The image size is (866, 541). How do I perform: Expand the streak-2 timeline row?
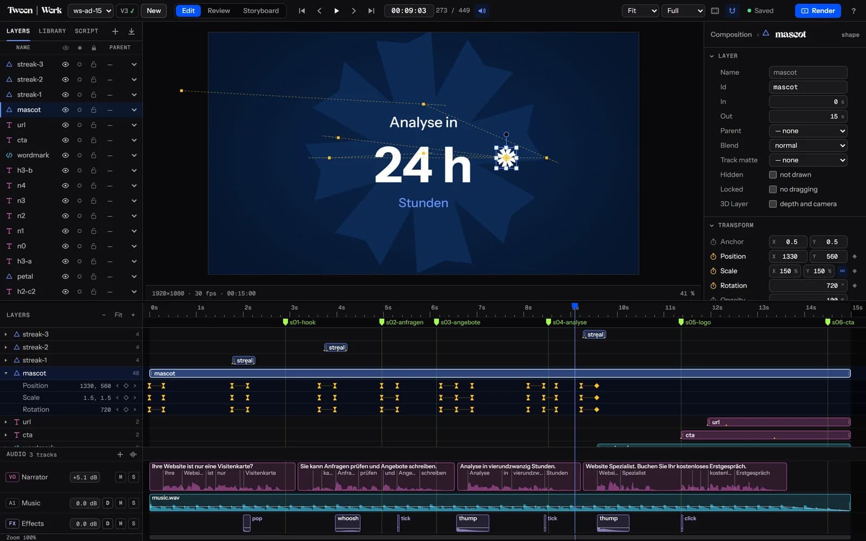point(6,347)
